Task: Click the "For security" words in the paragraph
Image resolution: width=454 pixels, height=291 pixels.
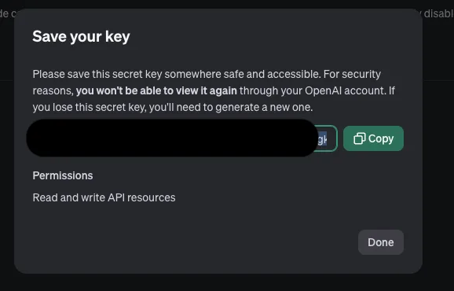Action: (352, 74)
